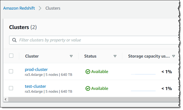This screenshot has height=110, width=183.
Task: Click the Clusters breadcrumb item
Action: [x=53, y=8]
